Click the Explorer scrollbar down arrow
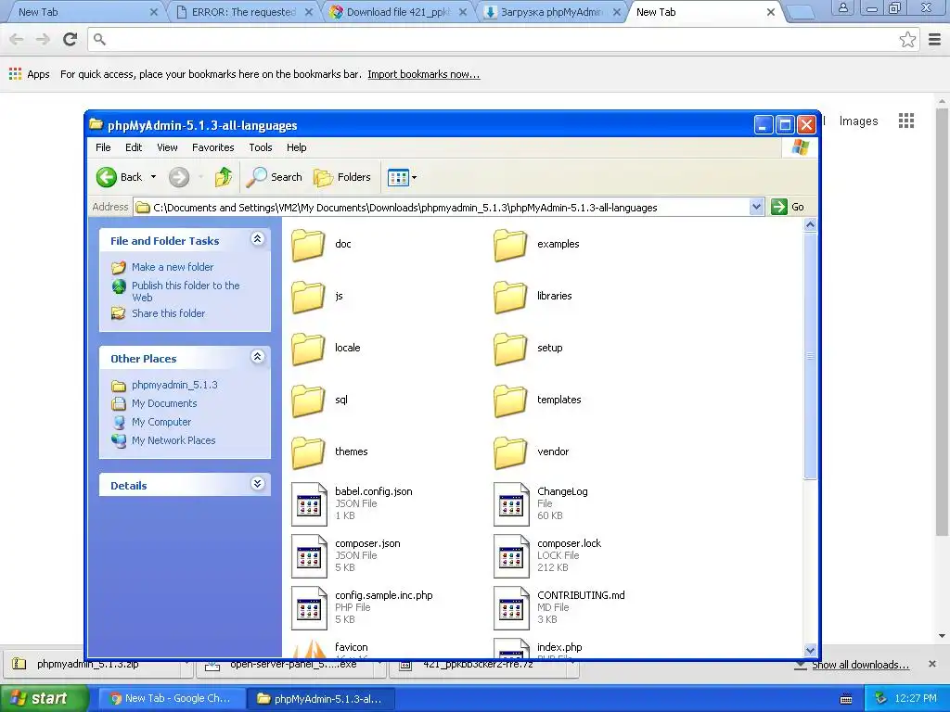 point(810,650)
